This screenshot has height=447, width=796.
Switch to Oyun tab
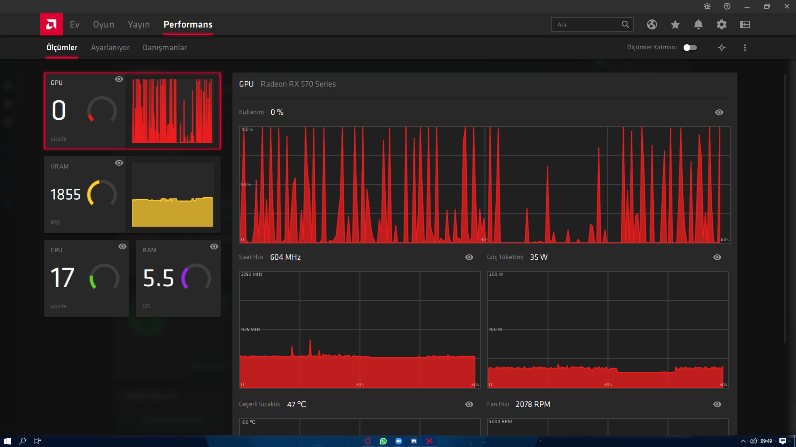(x=104, y=24)
